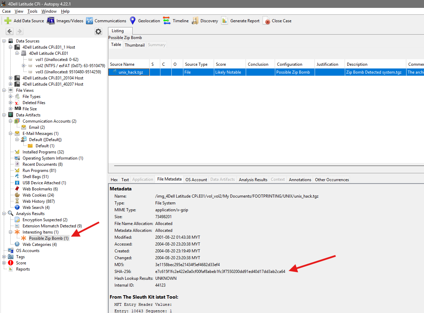Click the MD5 hash value text
The height and width of the screenshot is (313, 424).
[x=187, y=265]
